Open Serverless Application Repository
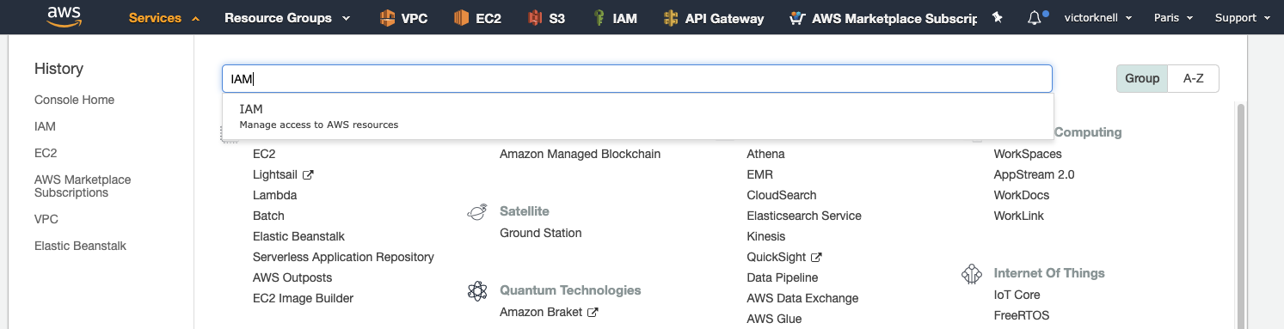The width and height of the screenshot is (1284, 329). click(x=343, y=257)
